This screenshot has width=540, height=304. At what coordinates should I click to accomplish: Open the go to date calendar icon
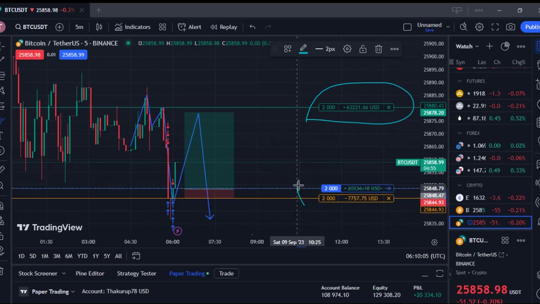pyautogui.click(x=136, y=256)
